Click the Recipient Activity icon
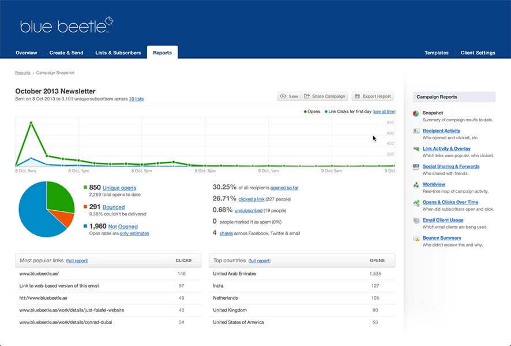Screen dimensions: 511x346 [416, 131]
